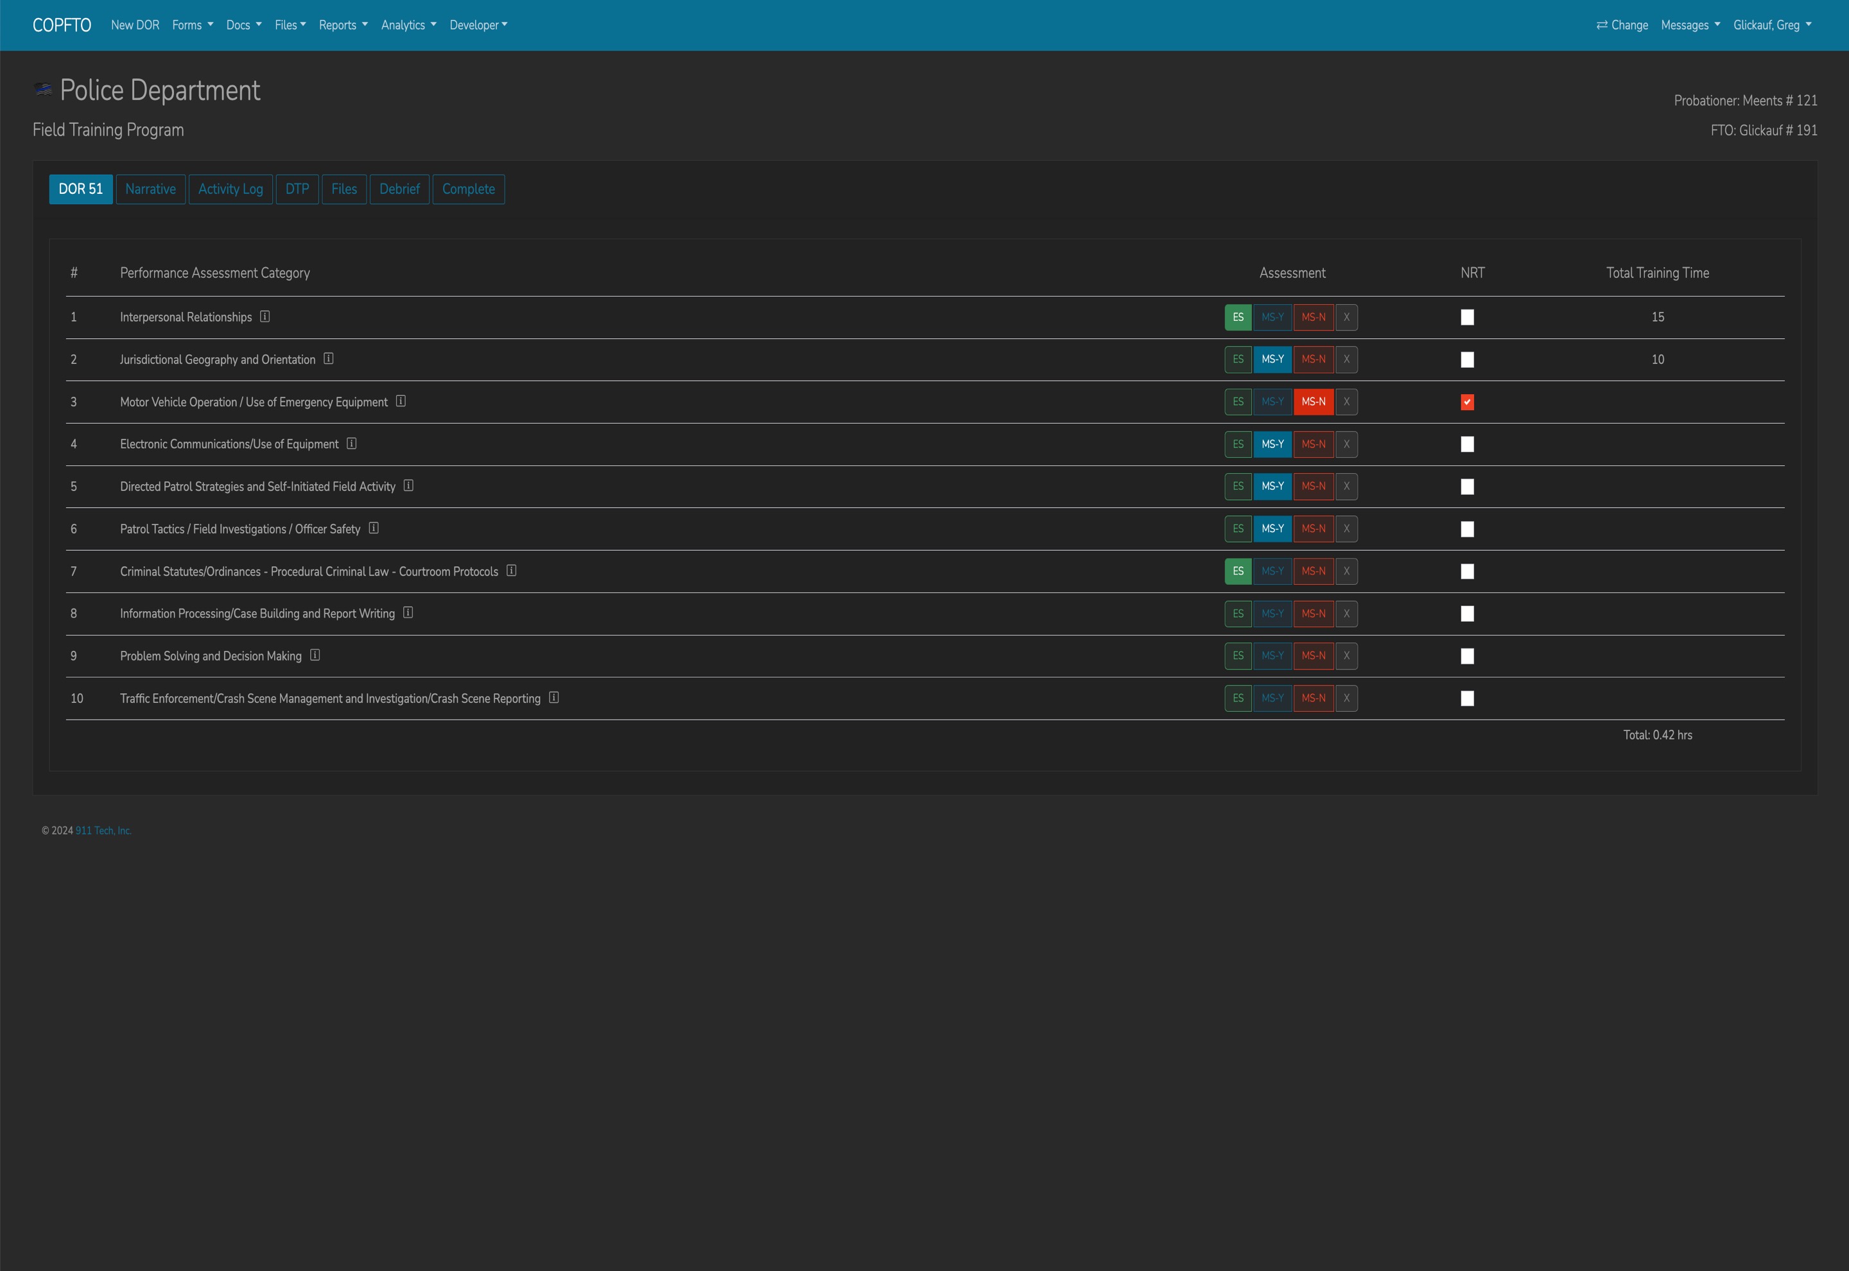The height and width of the screenshot is (1271, 1849).
Task: Click training time value 15 for row 1
Action: tap(1657, 317)
